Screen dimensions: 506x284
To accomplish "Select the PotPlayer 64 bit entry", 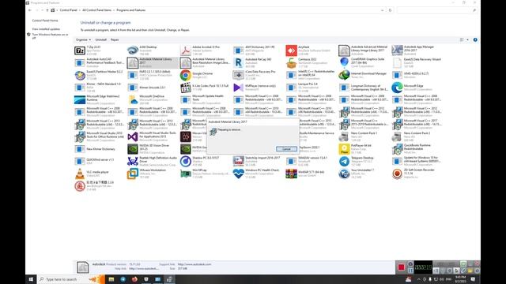I will pos(364,149).
